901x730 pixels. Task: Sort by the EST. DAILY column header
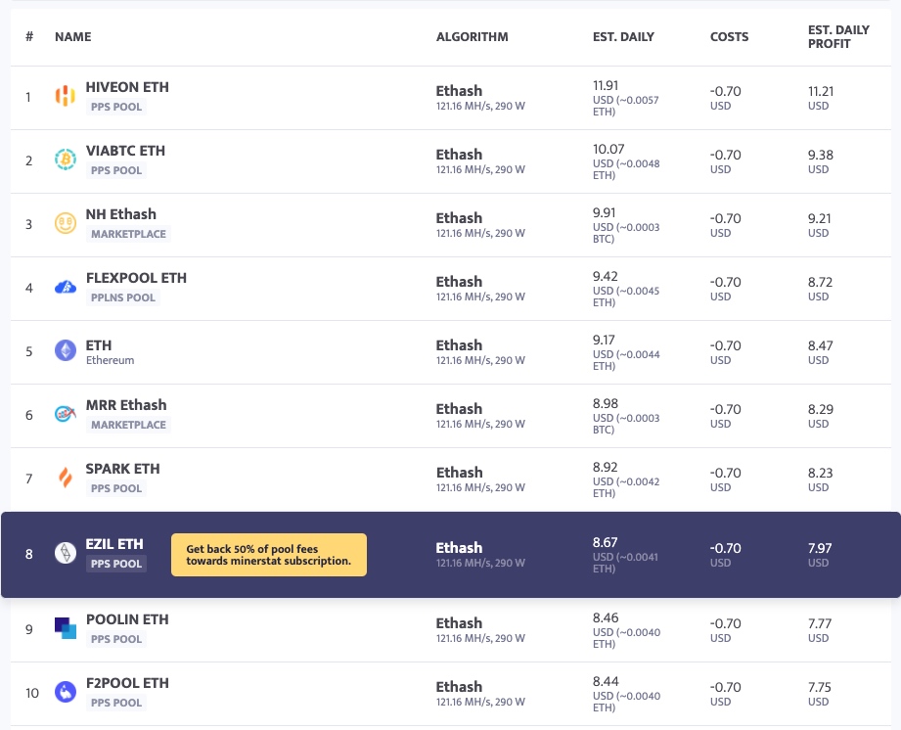click(x=623, y=37)
